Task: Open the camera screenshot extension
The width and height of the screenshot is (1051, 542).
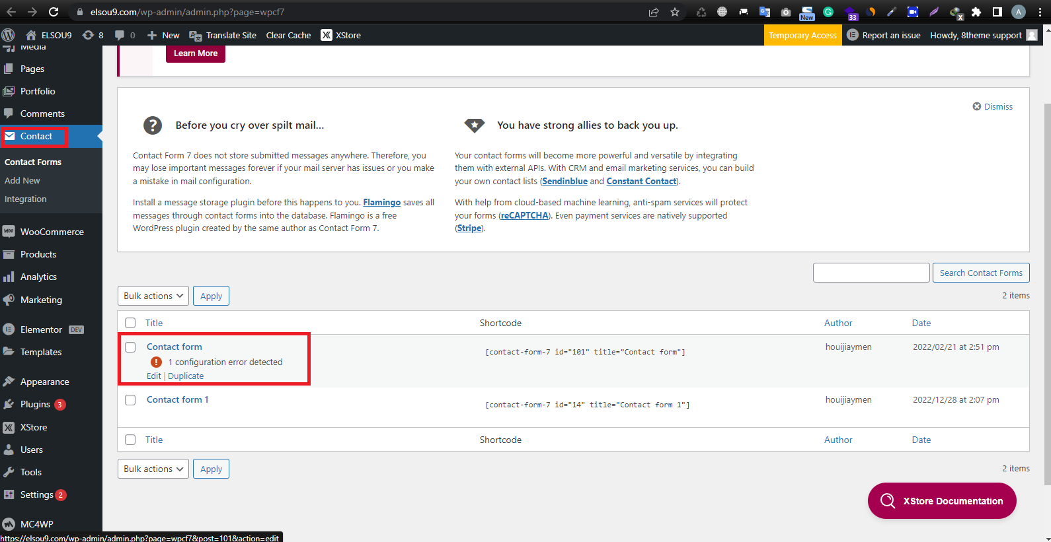Action: pos(786,12)
